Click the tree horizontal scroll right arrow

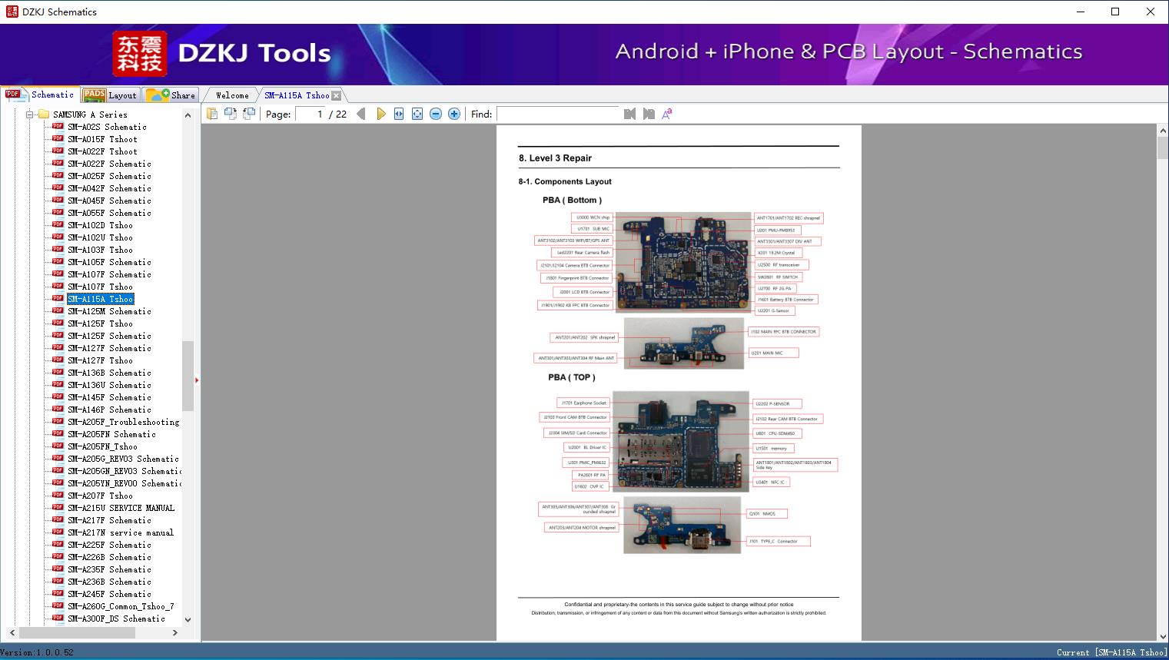click(175, 632)
